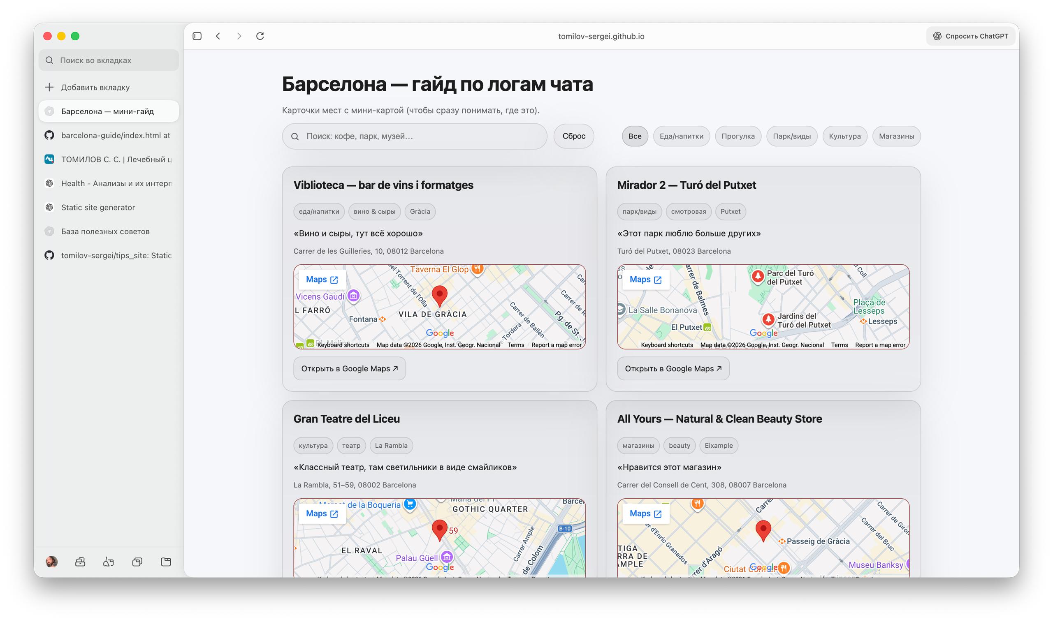
Task: Click the address bar showing tomilov-sergei.github.io
Action: [601, 37]
